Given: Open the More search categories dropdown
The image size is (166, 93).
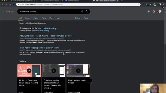Looking at the screenshot, I should point(58,18).
